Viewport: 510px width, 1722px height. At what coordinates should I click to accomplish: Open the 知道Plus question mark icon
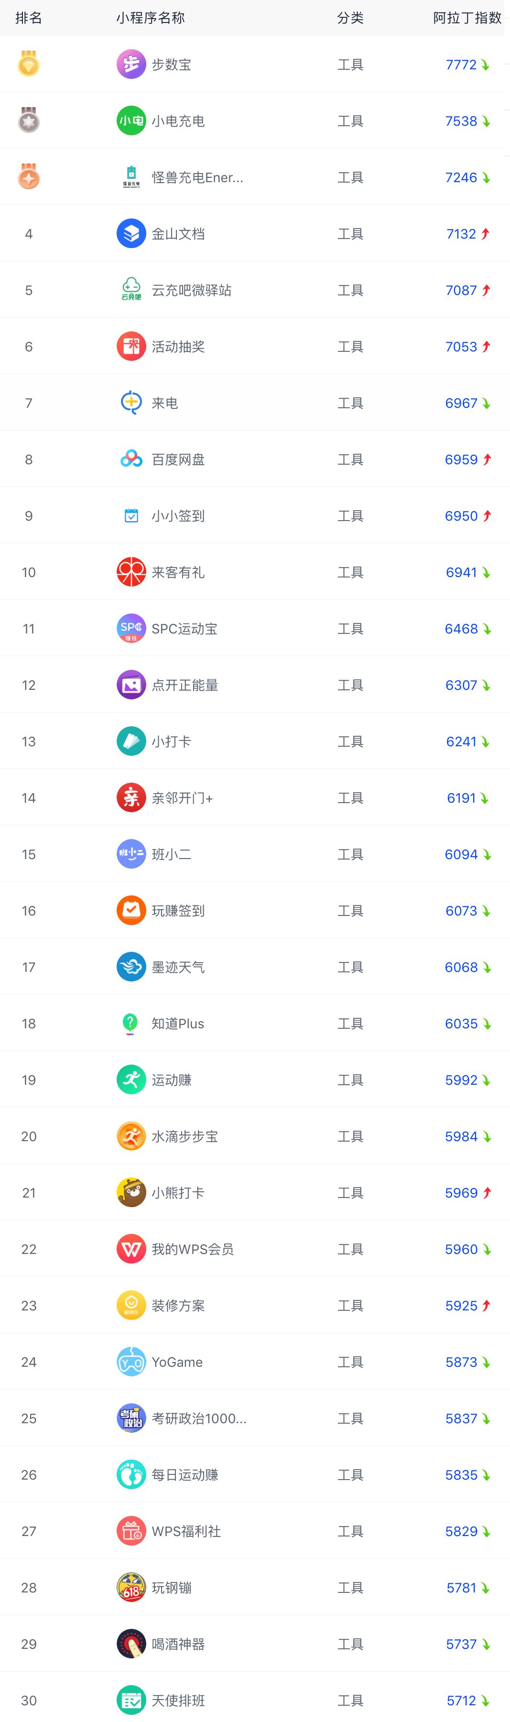[131, 1024]
